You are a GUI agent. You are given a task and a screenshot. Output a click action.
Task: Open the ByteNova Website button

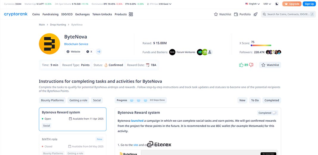point(73,52)
